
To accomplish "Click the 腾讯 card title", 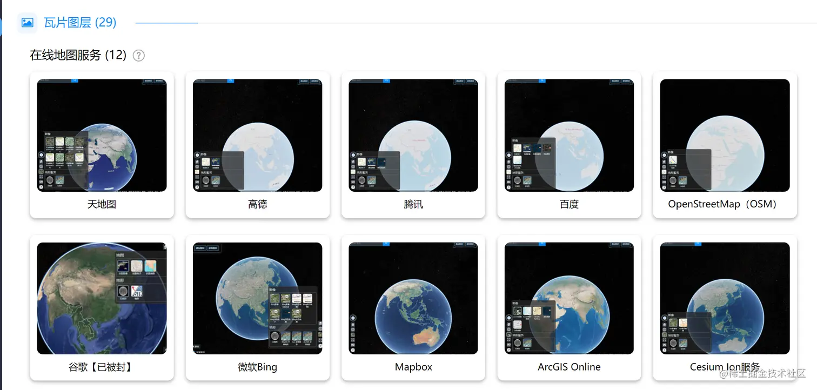I will [x=413, y=204].
